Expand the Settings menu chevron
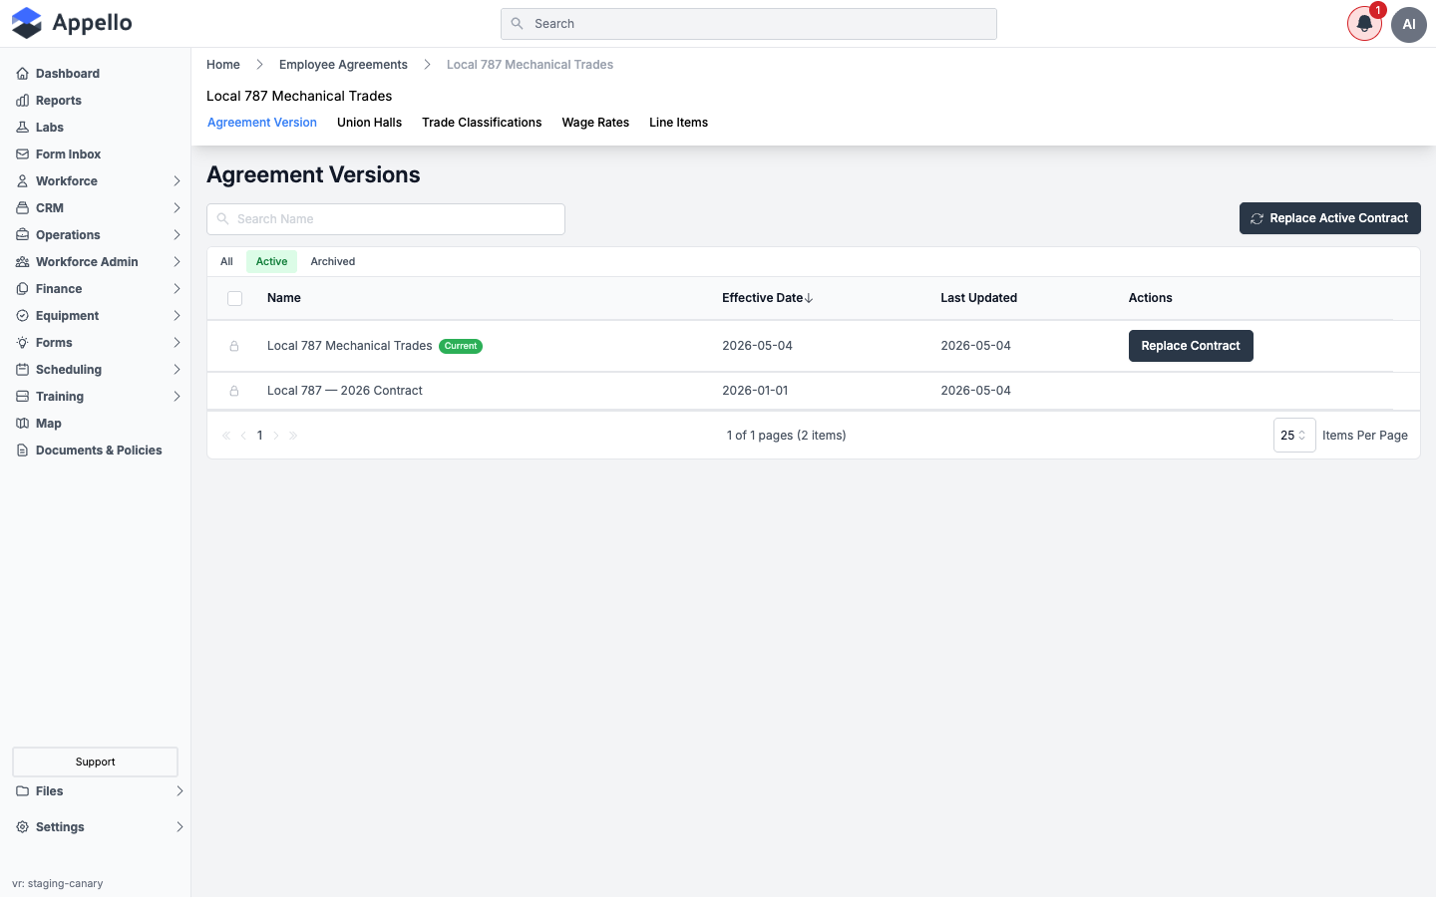This screenshot has height=915, width=1436. coord(179,827)
